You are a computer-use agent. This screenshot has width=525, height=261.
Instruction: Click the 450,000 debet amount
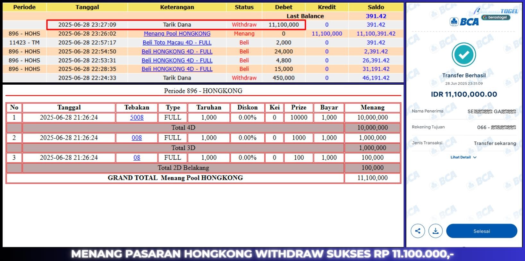(x=284, y=78)
